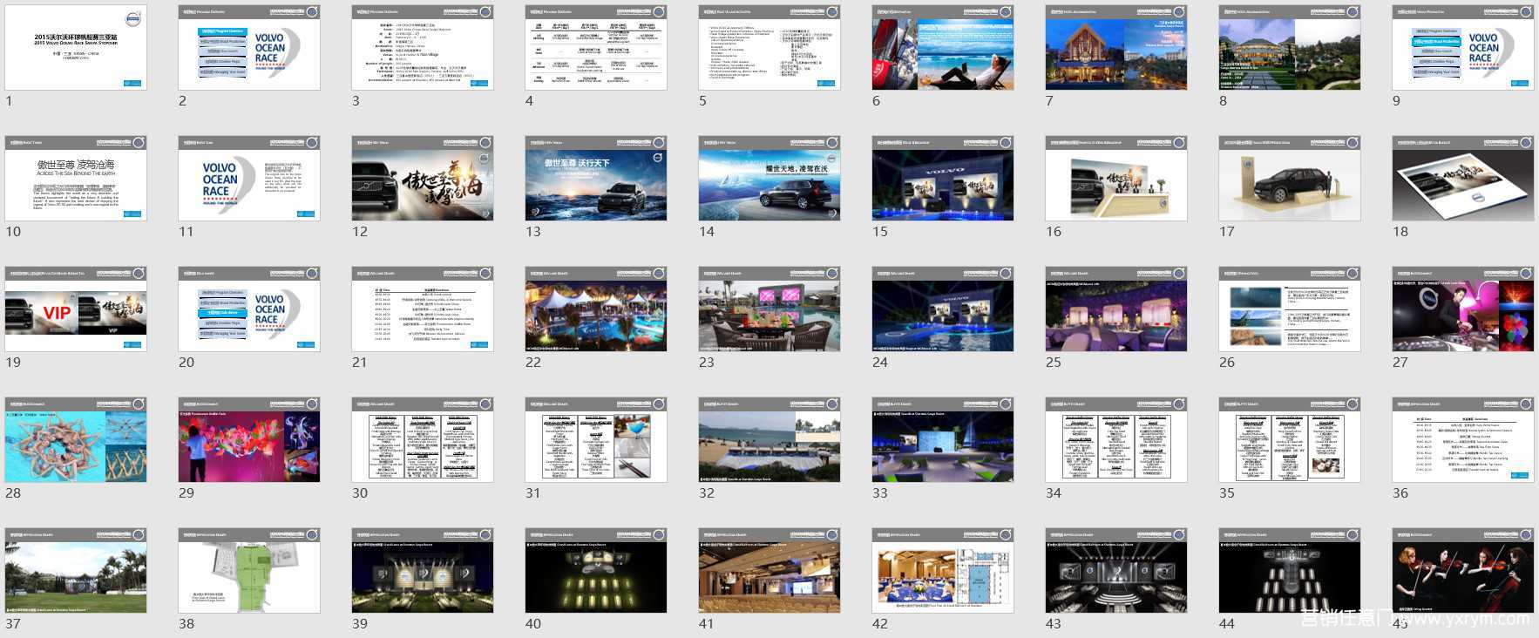
Task: Select slide 20 Volvo Ocean Race agenda
Action: point(249,309)
